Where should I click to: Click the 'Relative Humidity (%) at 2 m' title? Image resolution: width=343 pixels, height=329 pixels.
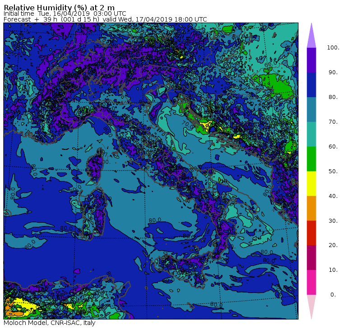click(x=59, y=8)
